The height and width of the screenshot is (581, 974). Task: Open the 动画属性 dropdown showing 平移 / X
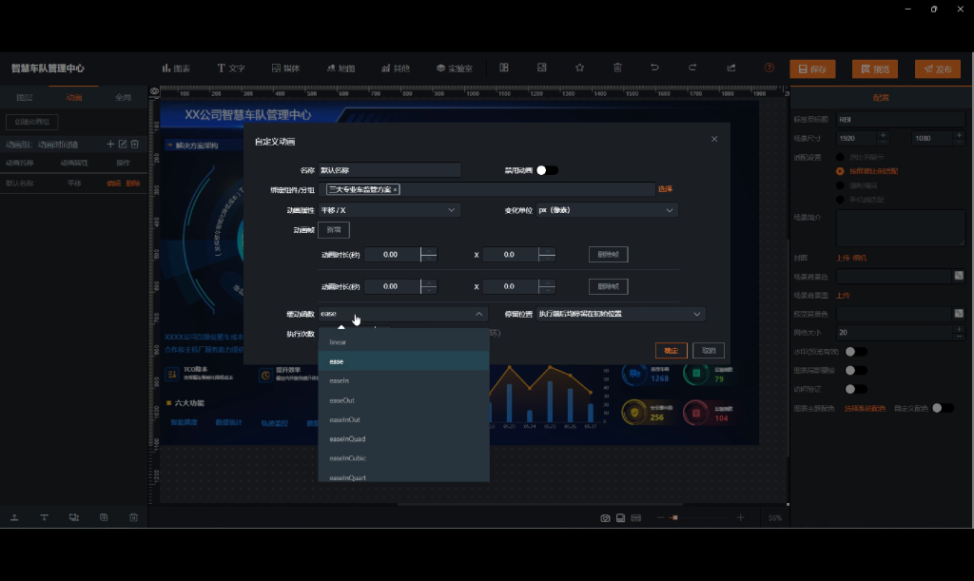click(390, 210)
